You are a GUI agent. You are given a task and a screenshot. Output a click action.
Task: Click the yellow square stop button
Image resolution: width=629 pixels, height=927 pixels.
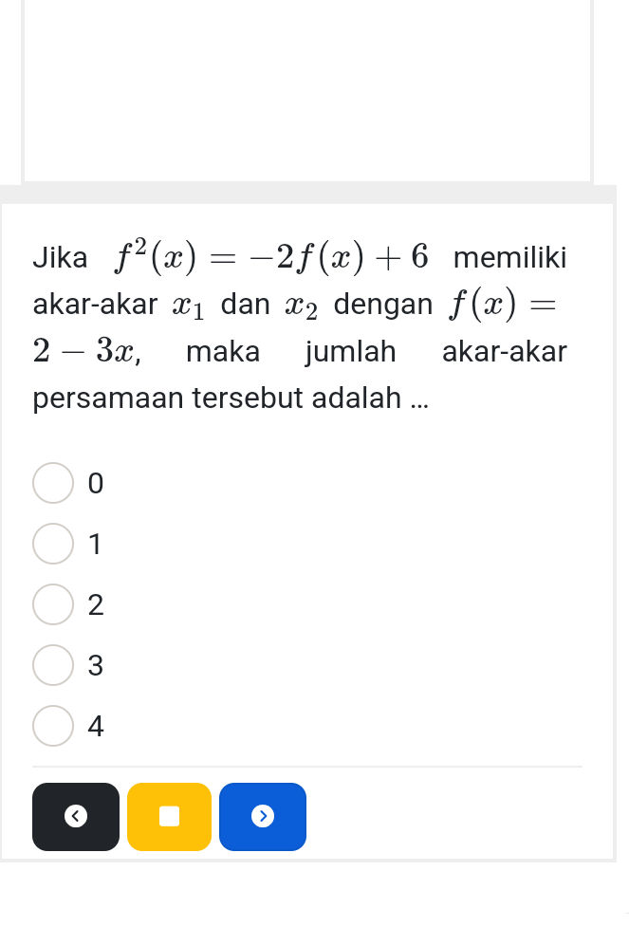(169, 816)
